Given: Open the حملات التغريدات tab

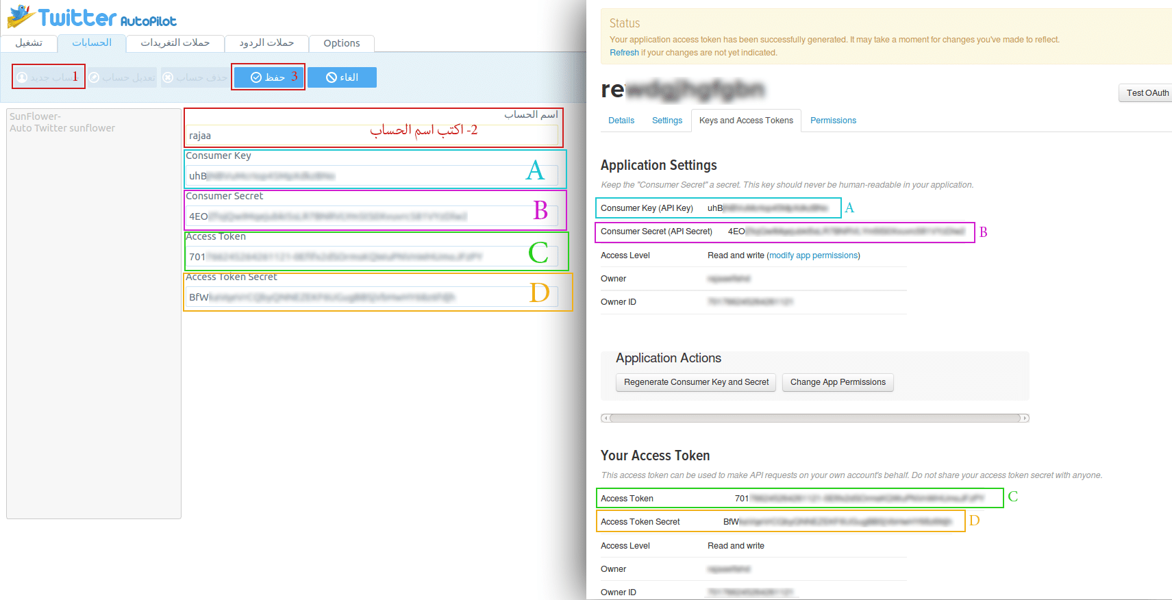Looking at the screenshot, I should click(x=175, y=43).
